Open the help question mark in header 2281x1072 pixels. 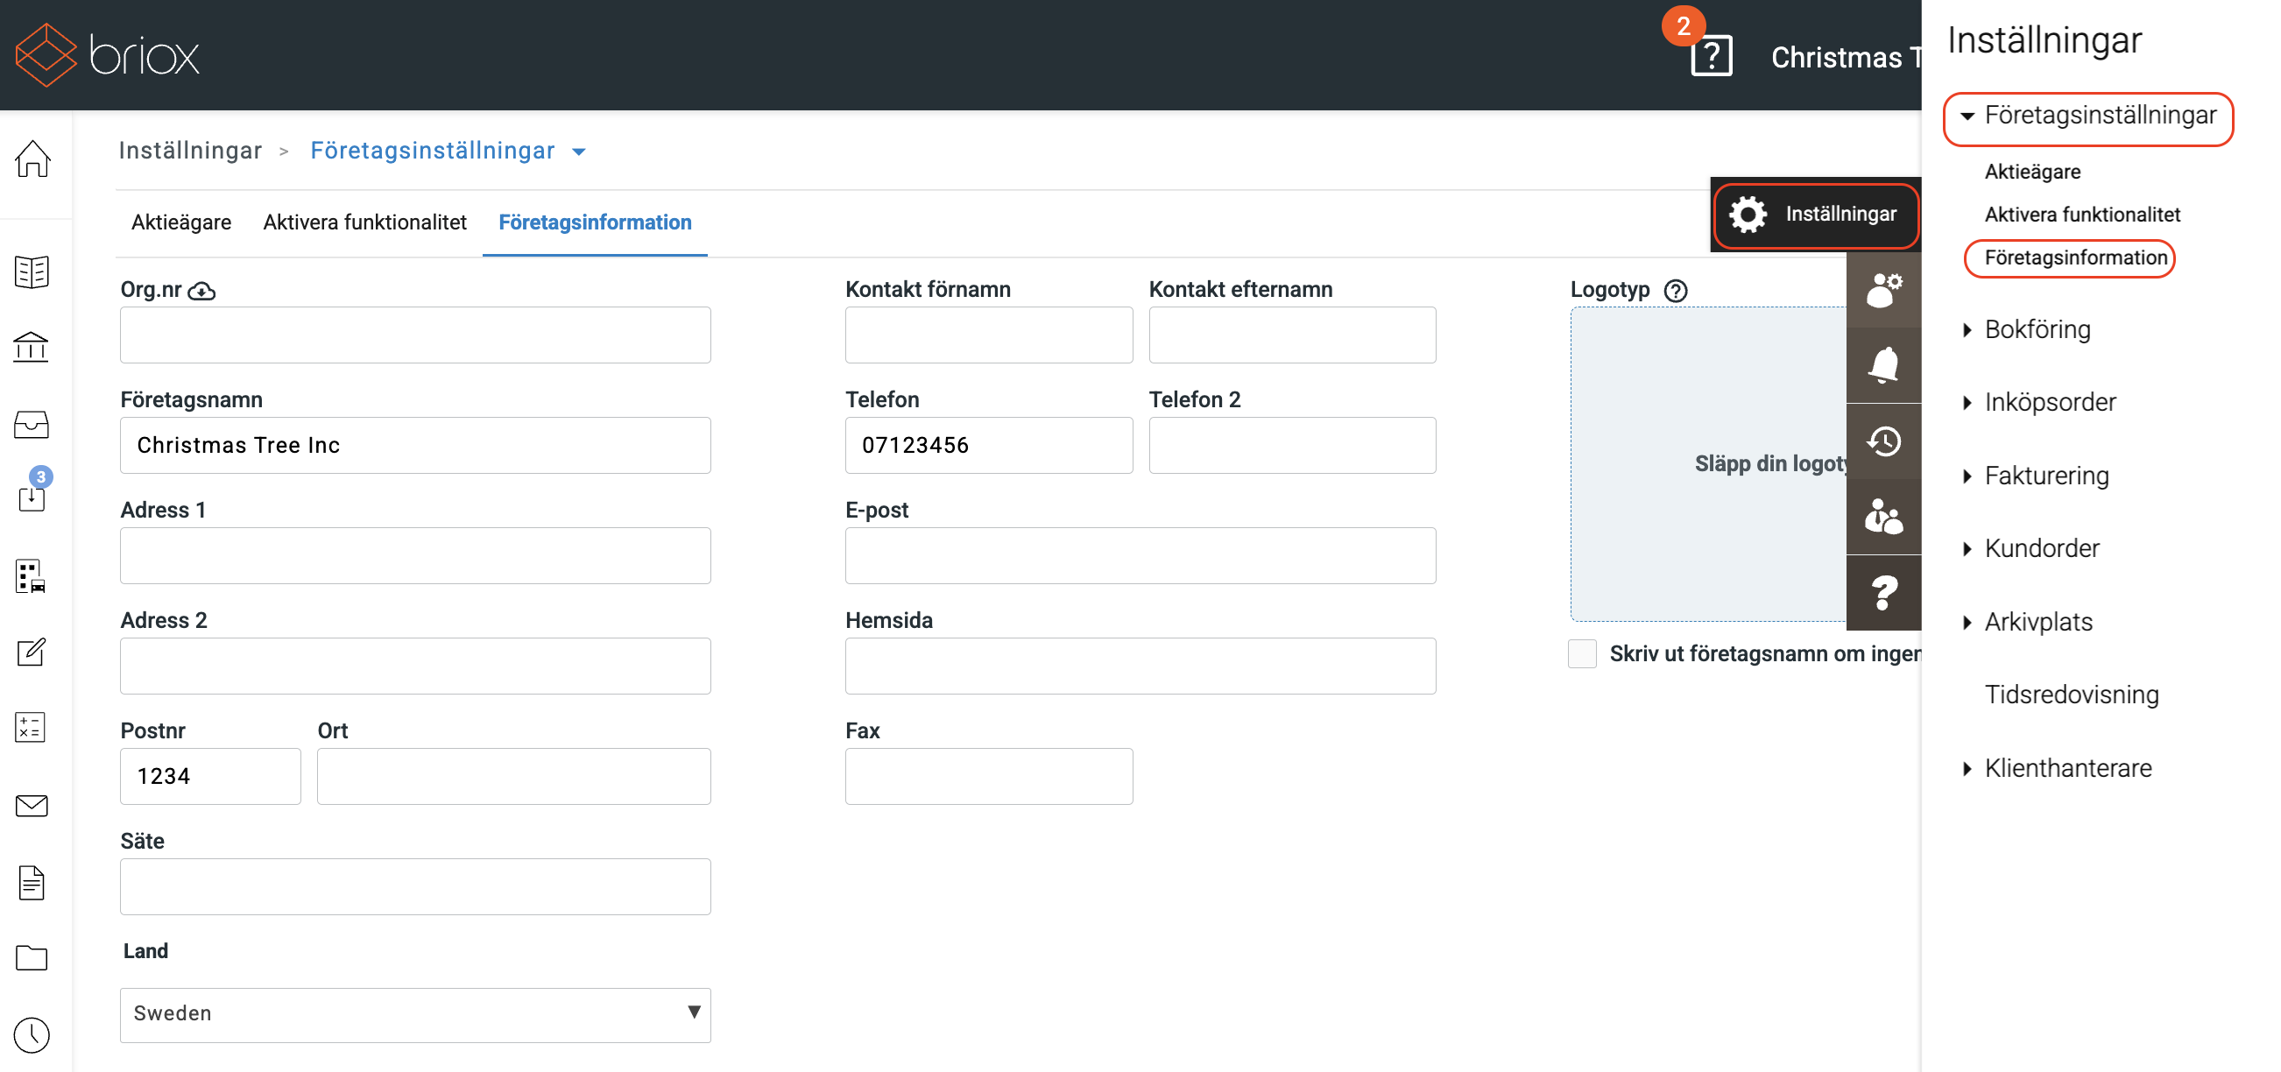click(1711, 57)
